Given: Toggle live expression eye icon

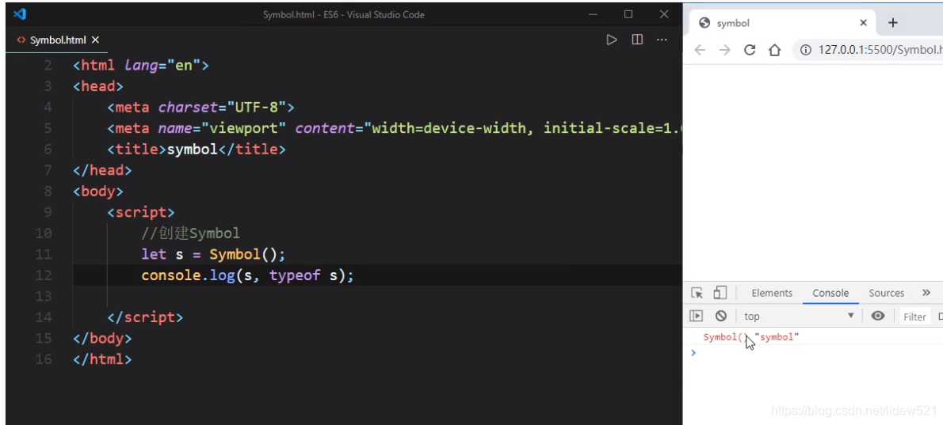Looking at the screenshot, I should (878, 316).
